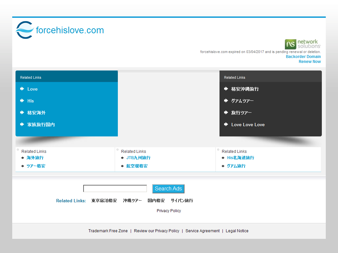338x253 pixels.
Task: Click arrow icon beside Love Love Love
Action: [x=226, y=124]
